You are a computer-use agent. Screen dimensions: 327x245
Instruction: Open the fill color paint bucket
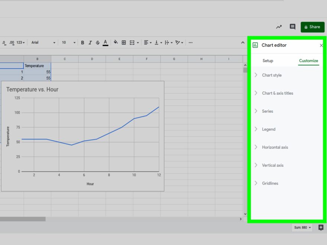pyautogui.click(x=115, y=43)
